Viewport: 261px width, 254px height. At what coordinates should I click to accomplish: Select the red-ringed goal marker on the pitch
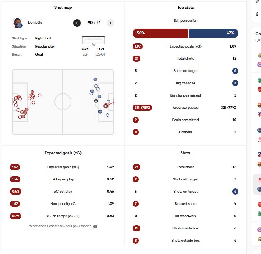tap(106, 106)
